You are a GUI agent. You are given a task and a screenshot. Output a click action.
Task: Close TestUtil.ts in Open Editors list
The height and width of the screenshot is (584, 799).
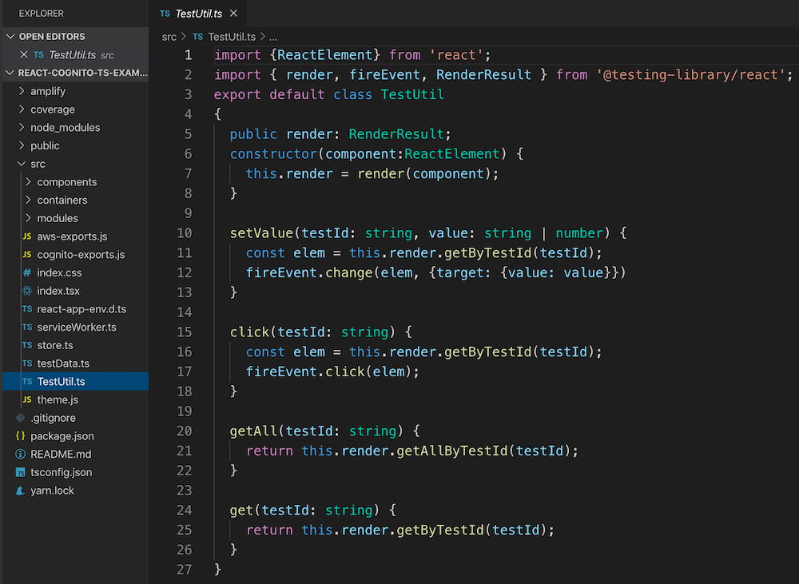point(23,54)
